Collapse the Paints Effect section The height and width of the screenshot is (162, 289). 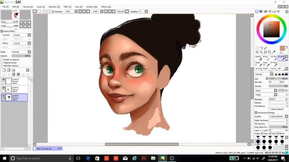[x=2, y=31]
